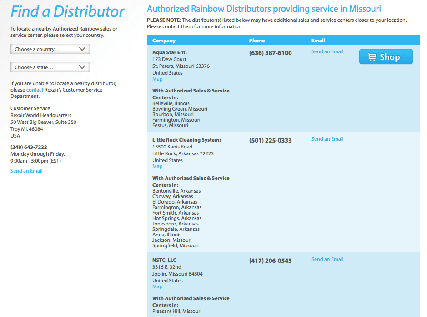The width and height of the screenshot is (427, 317).
Task: Click the Bourbon, Missouri service center
Action: (173, 115)
